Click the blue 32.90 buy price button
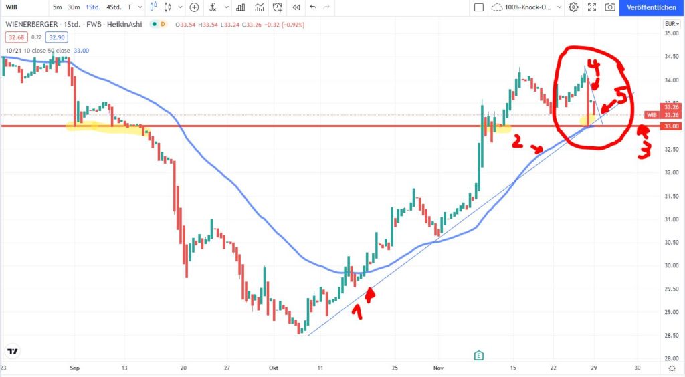The height and width of the screenshot is (377, 685). [x=57, y=37]
